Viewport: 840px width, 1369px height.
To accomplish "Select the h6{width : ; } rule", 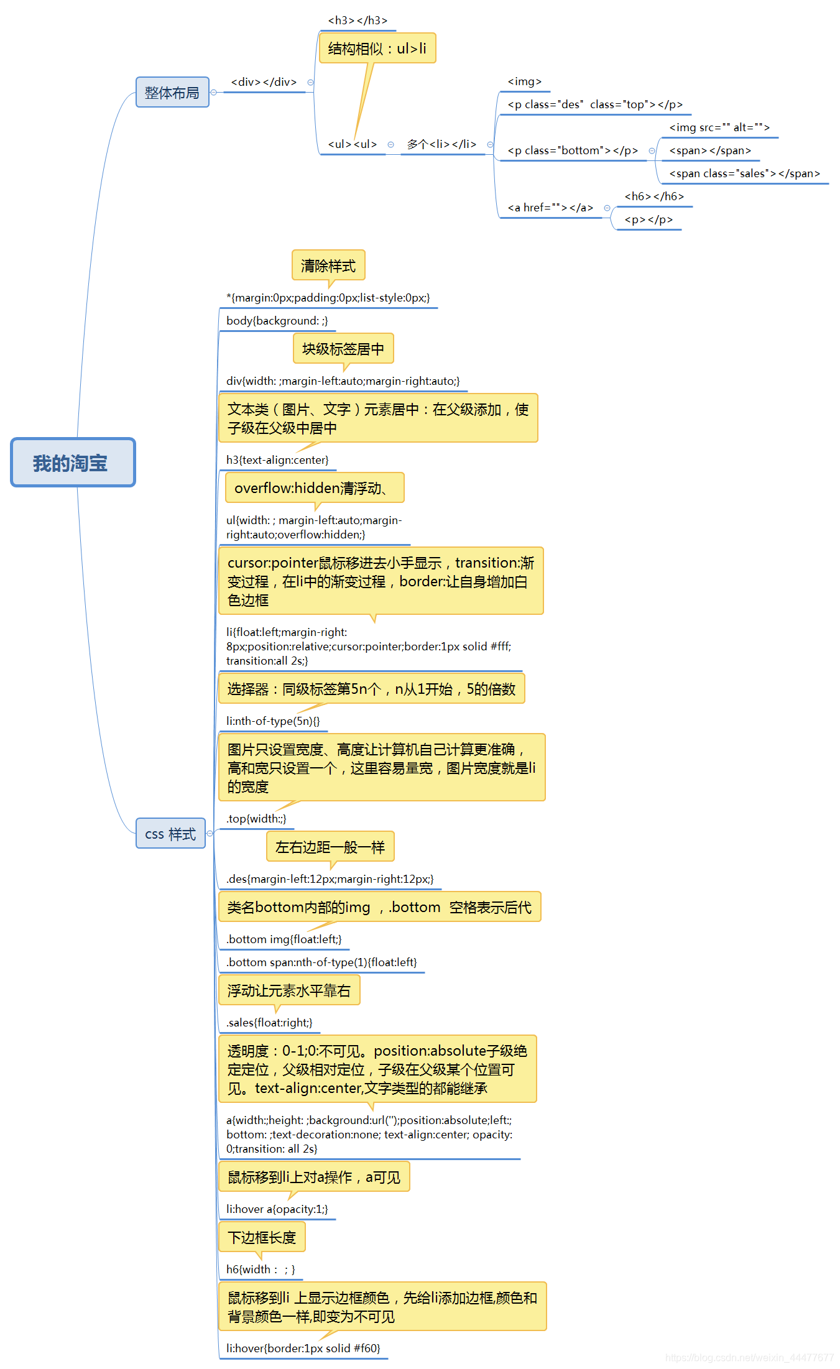I will (261, 1270).
